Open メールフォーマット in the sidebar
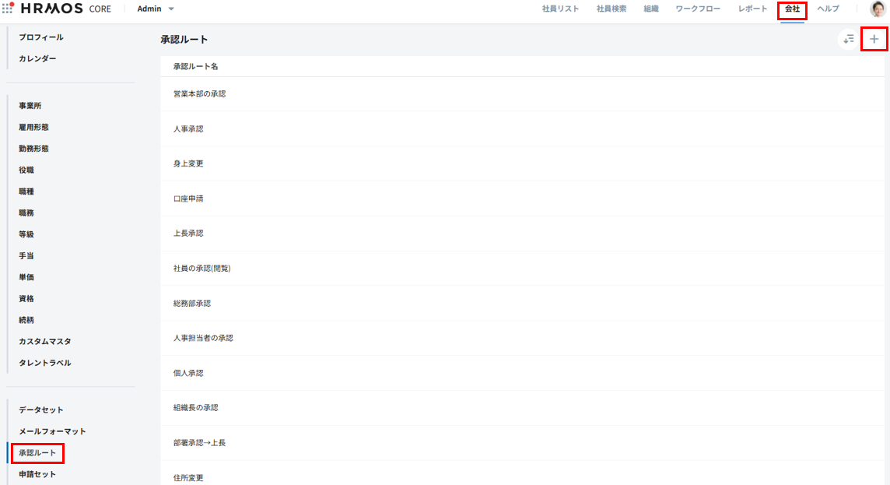This screenshot has width=890, height=485. click(x=52, y=431)
